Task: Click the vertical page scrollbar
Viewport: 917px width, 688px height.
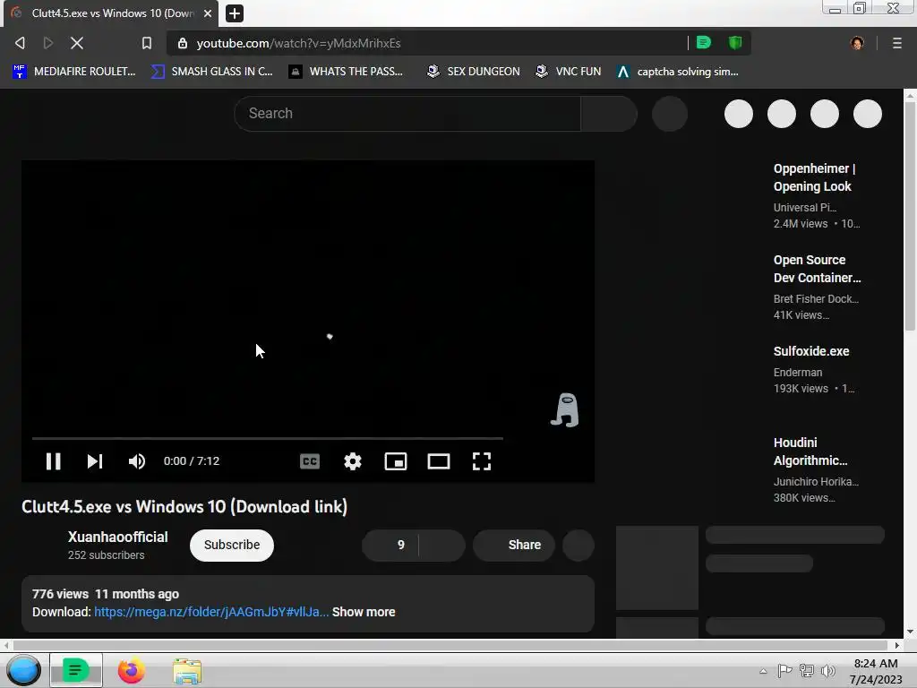Action: tap(910, 217)
